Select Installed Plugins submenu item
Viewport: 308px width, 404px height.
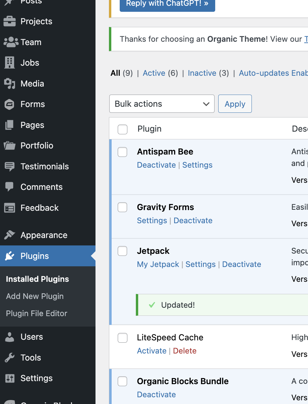[37, 279]
